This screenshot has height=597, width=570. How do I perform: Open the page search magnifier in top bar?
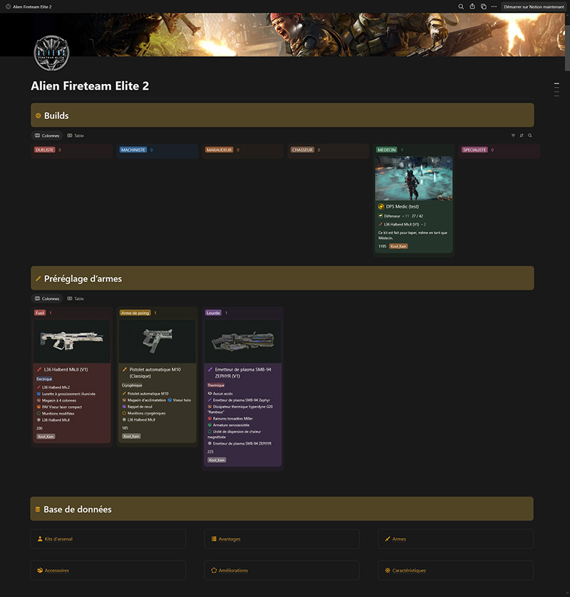(461, 6)
